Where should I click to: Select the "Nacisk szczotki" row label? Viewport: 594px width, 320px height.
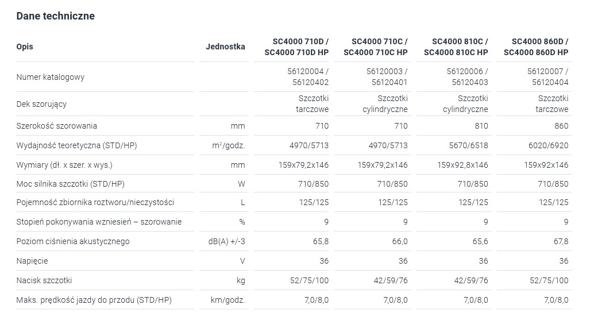pos(44,280)
